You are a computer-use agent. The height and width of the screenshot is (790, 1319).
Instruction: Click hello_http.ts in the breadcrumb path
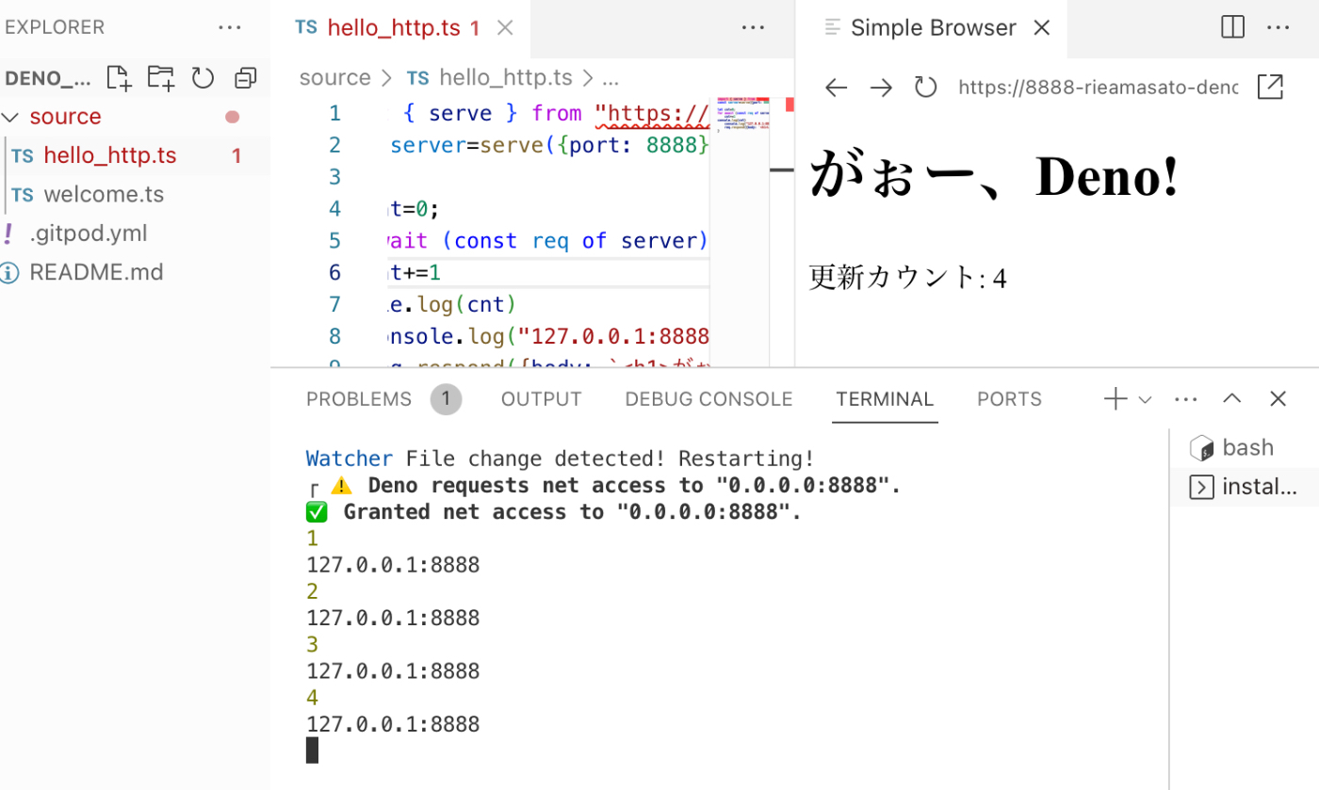click(x=489, y=77)
